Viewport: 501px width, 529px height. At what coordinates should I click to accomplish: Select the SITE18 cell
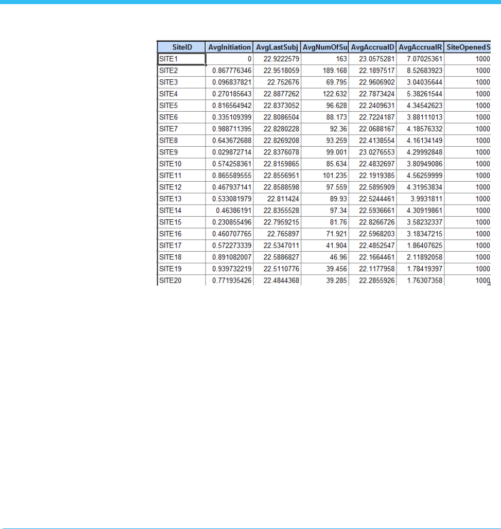pos(182,257)
